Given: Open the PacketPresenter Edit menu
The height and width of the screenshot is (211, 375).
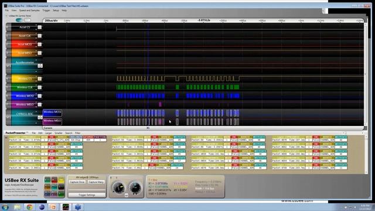Looking at the screenshot, I should pos(40,133).
